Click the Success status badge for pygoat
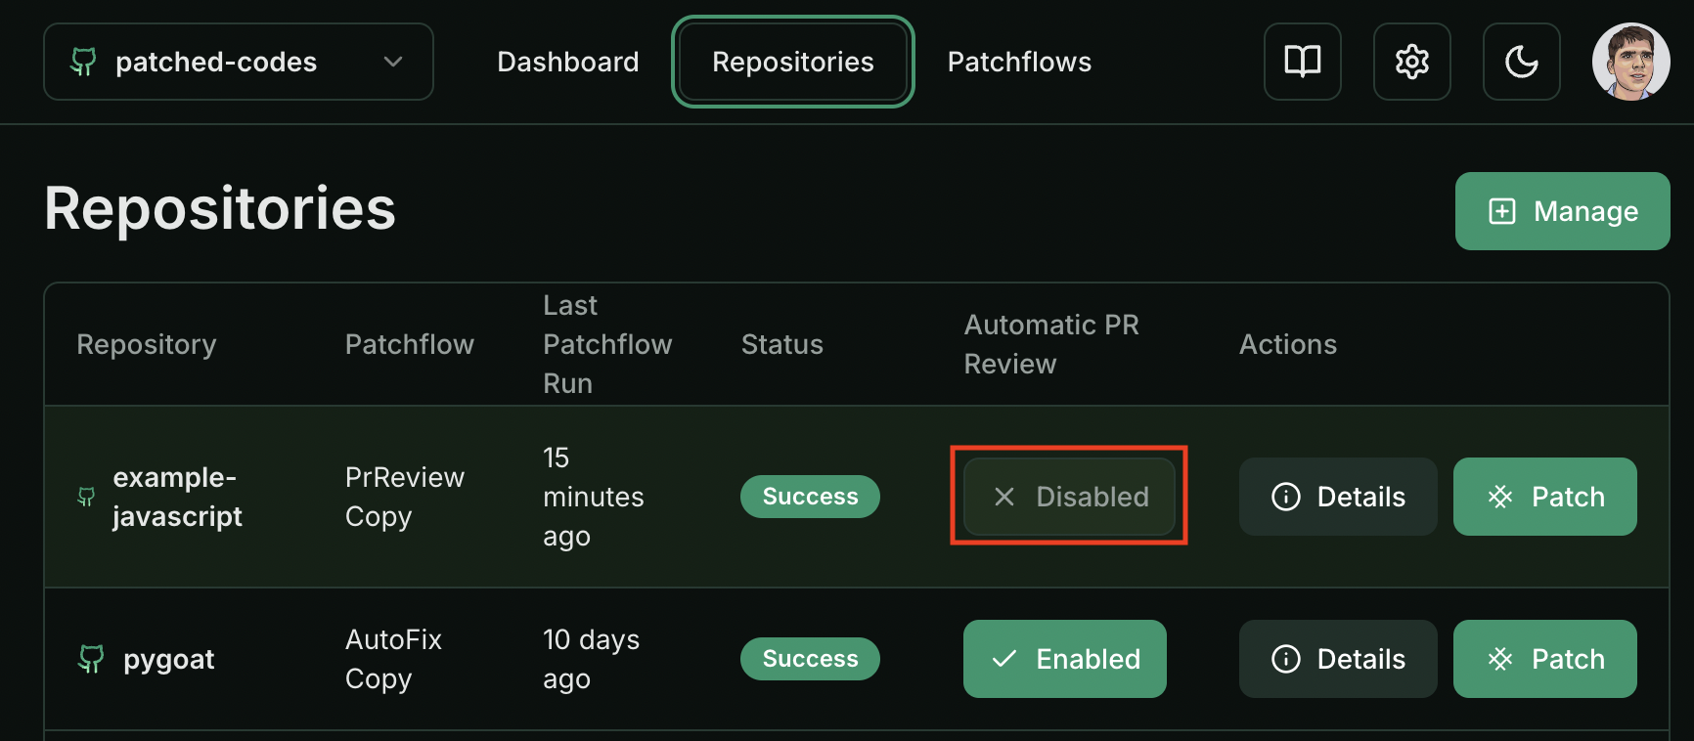Screen dimensions: 1694x741 [810, 659]
